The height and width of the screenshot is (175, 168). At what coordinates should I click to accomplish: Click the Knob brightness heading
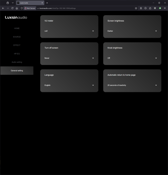pyautogui.click(x=115, y=48)
